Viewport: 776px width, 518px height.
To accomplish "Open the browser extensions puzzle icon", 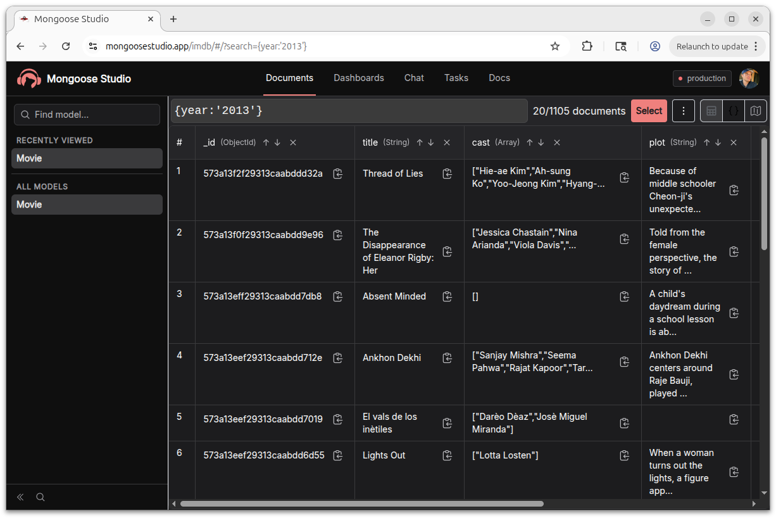I will [587, 46].
